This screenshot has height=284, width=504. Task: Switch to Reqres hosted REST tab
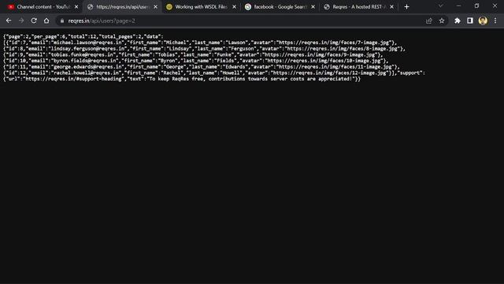(x=358, y=7)
